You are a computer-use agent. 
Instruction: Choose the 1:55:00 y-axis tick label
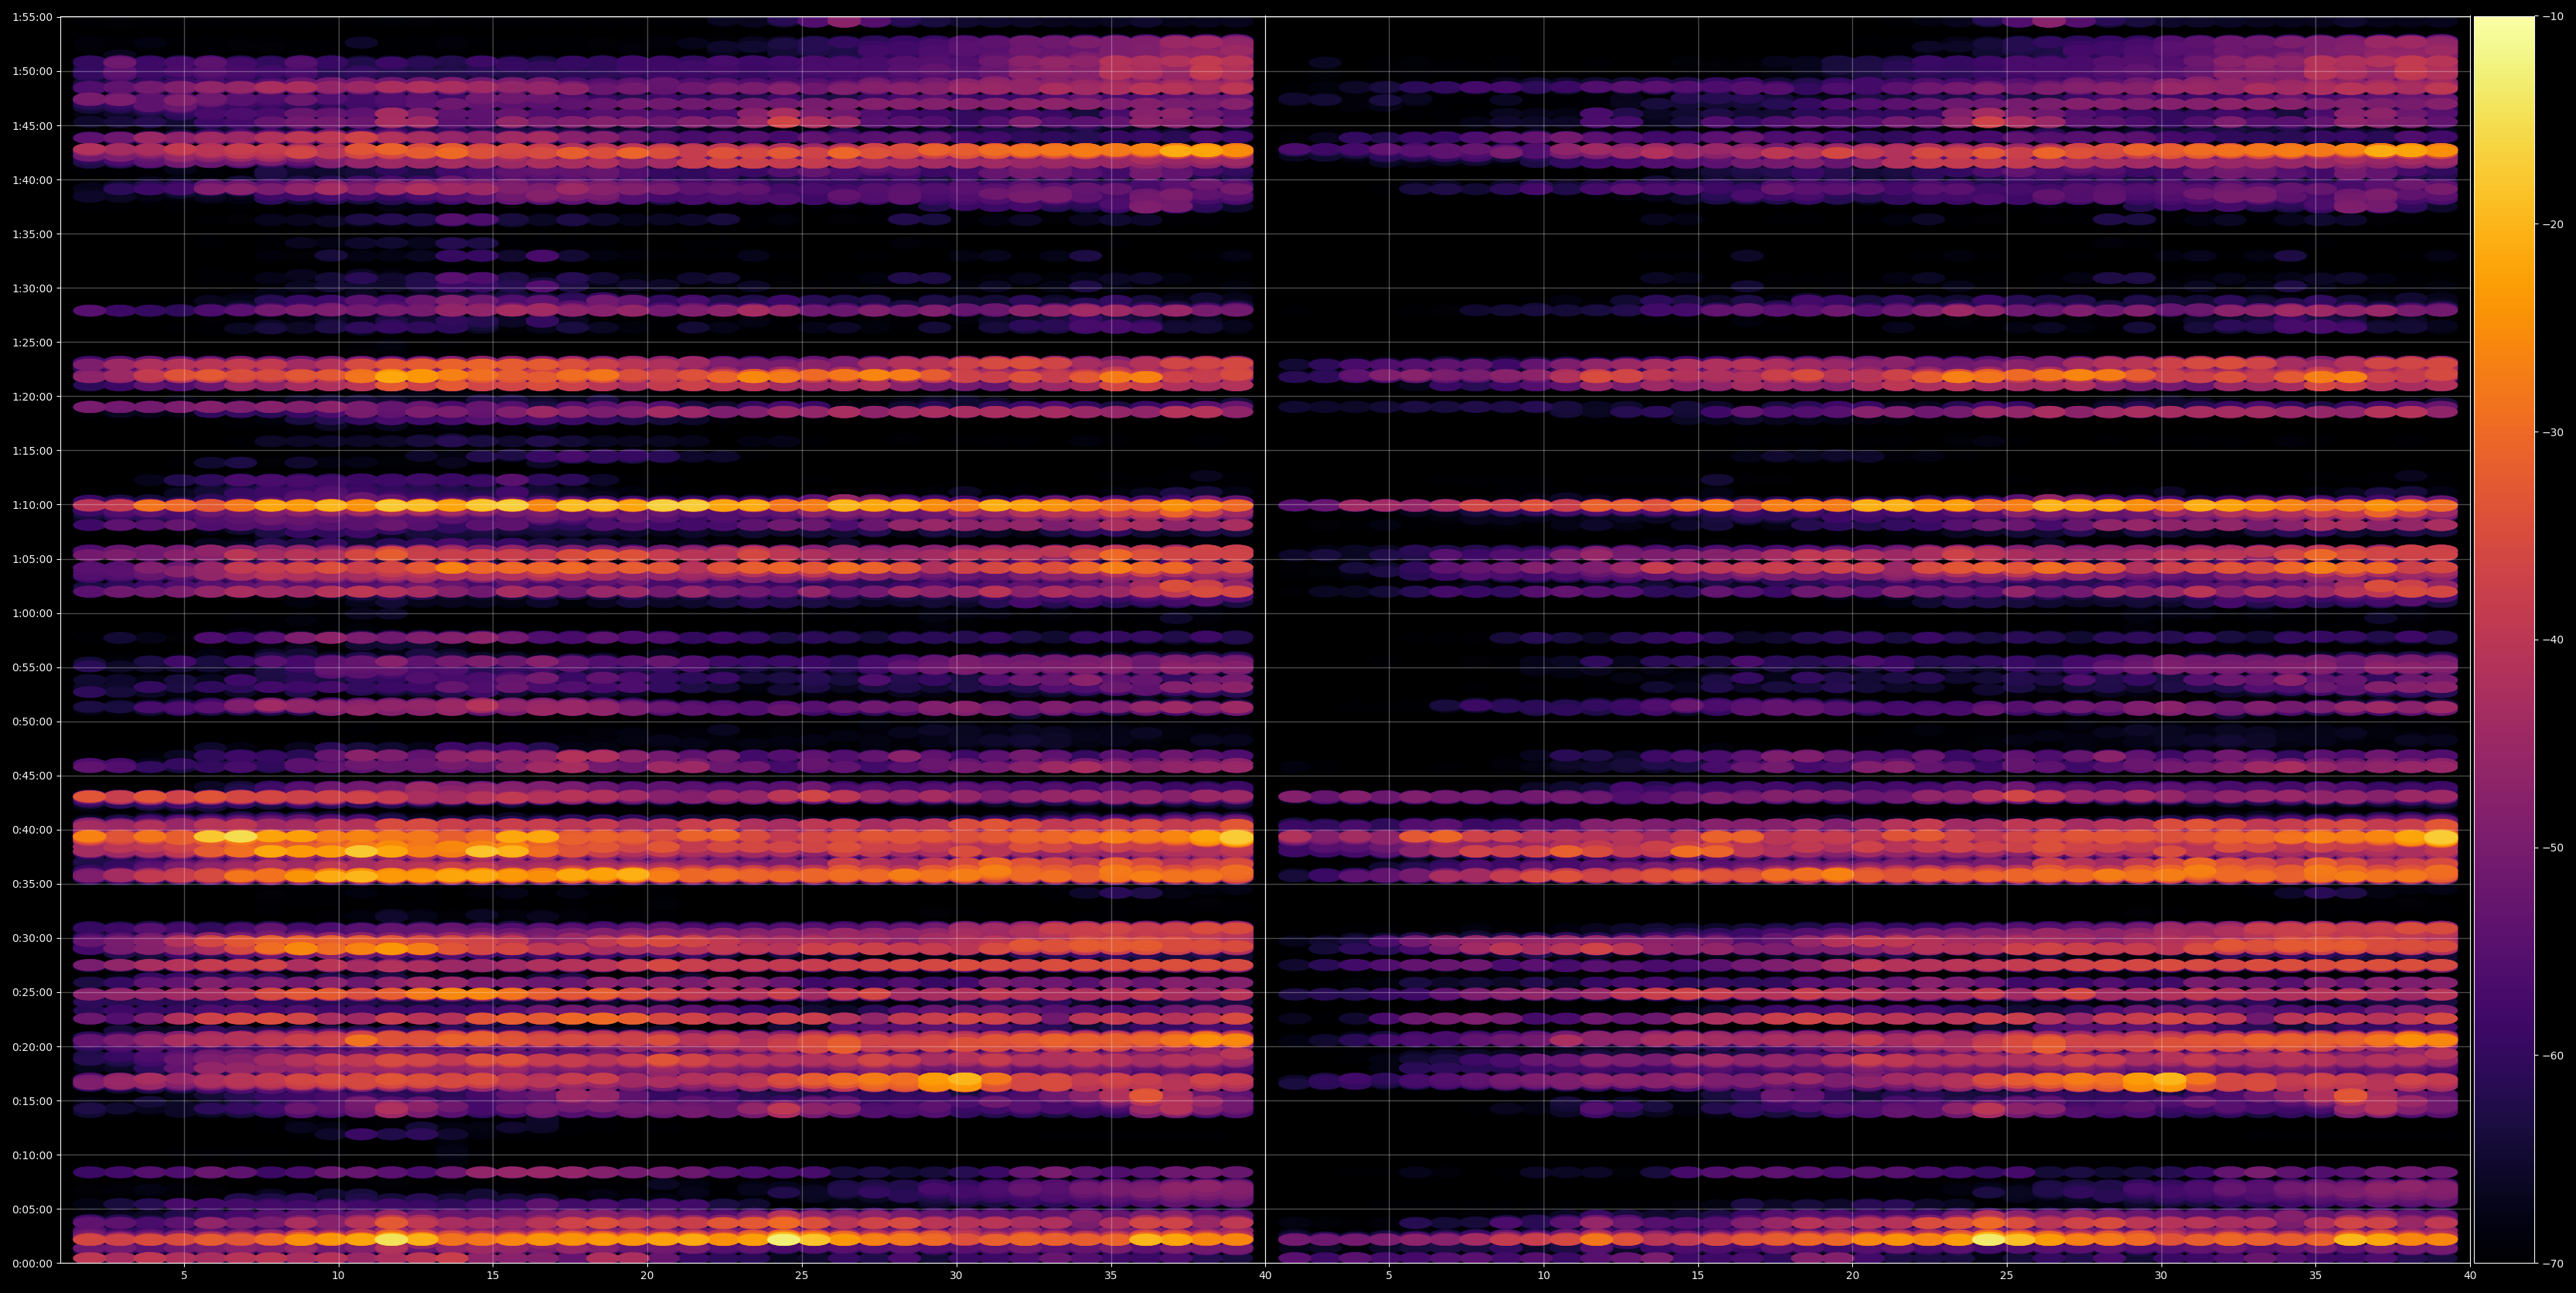pos(32,17)
